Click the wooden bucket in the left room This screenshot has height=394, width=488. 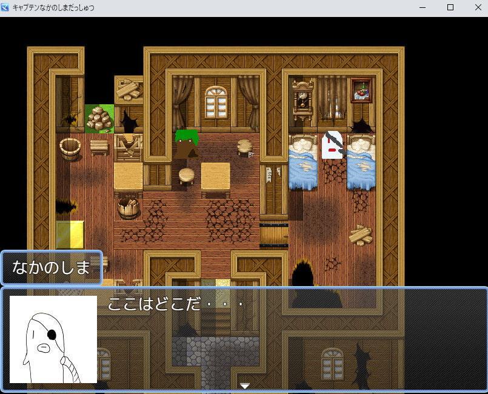(70, 149)
